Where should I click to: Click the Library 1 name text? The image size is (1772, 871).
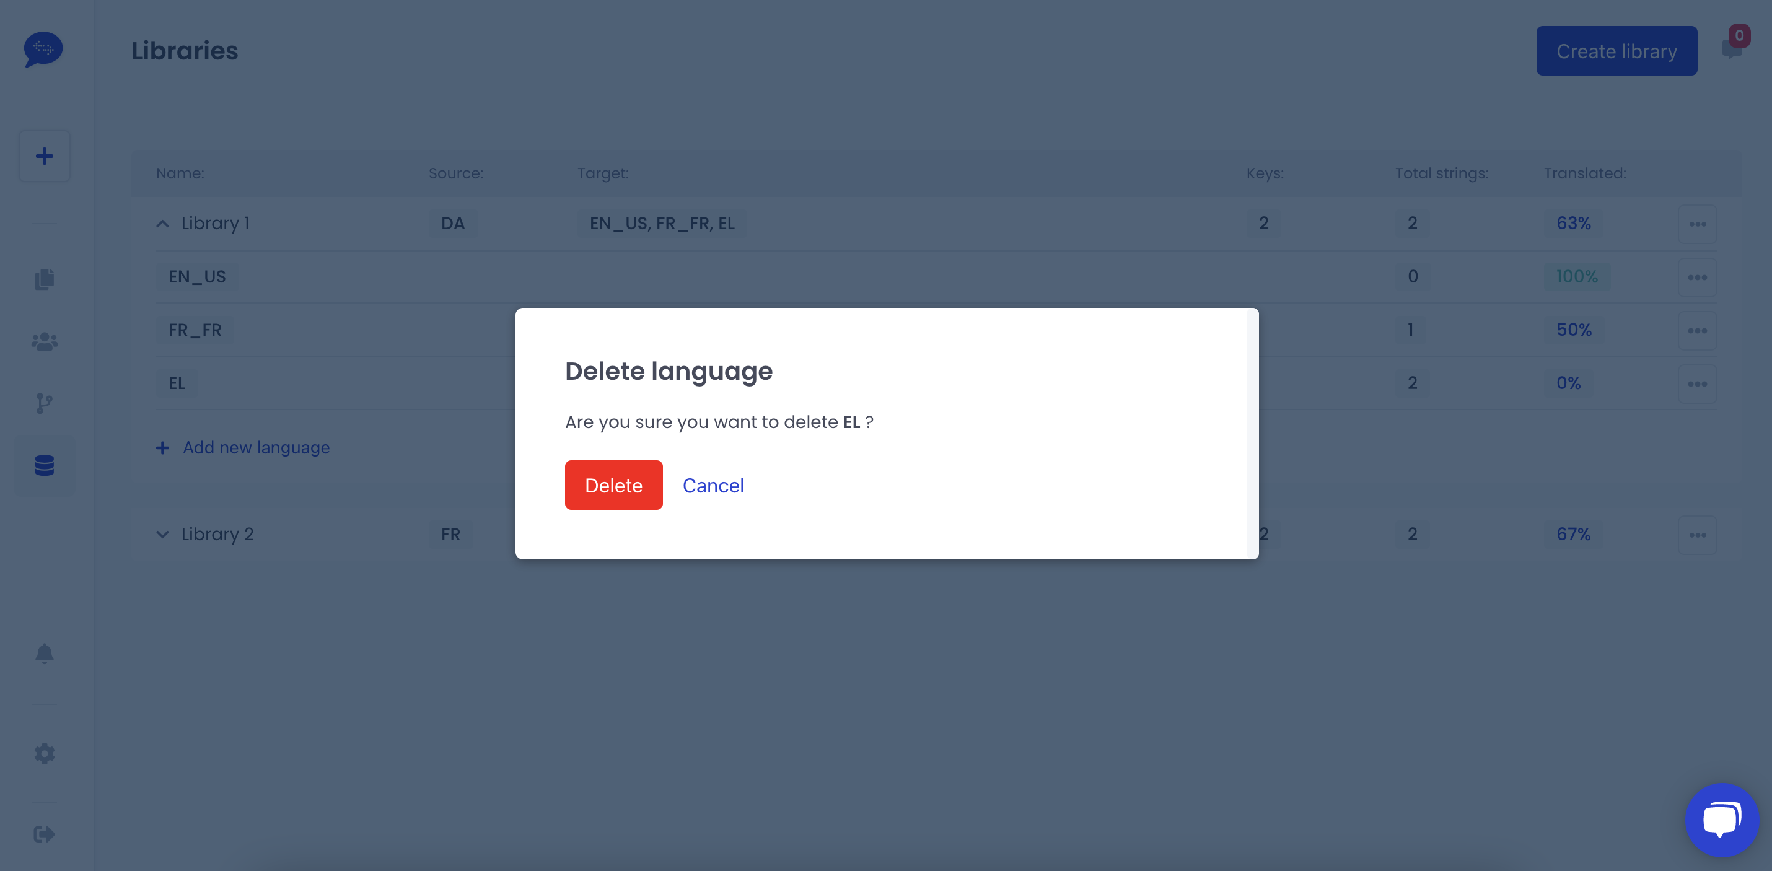(x=216, y=224)
